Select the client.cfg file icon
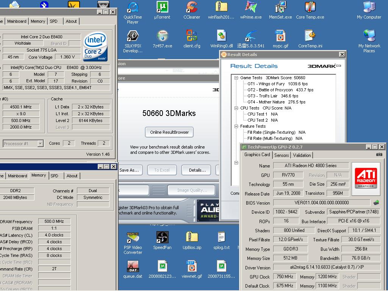 [192, 36]
